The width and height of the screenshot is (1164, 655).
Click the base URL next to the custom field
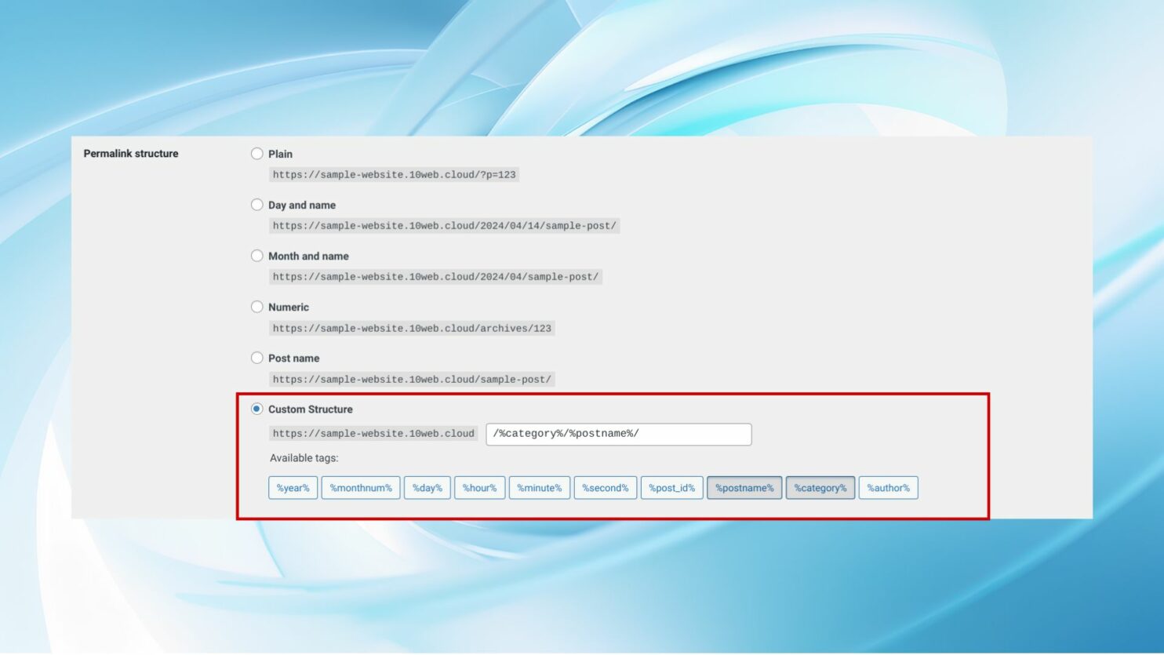373,433
